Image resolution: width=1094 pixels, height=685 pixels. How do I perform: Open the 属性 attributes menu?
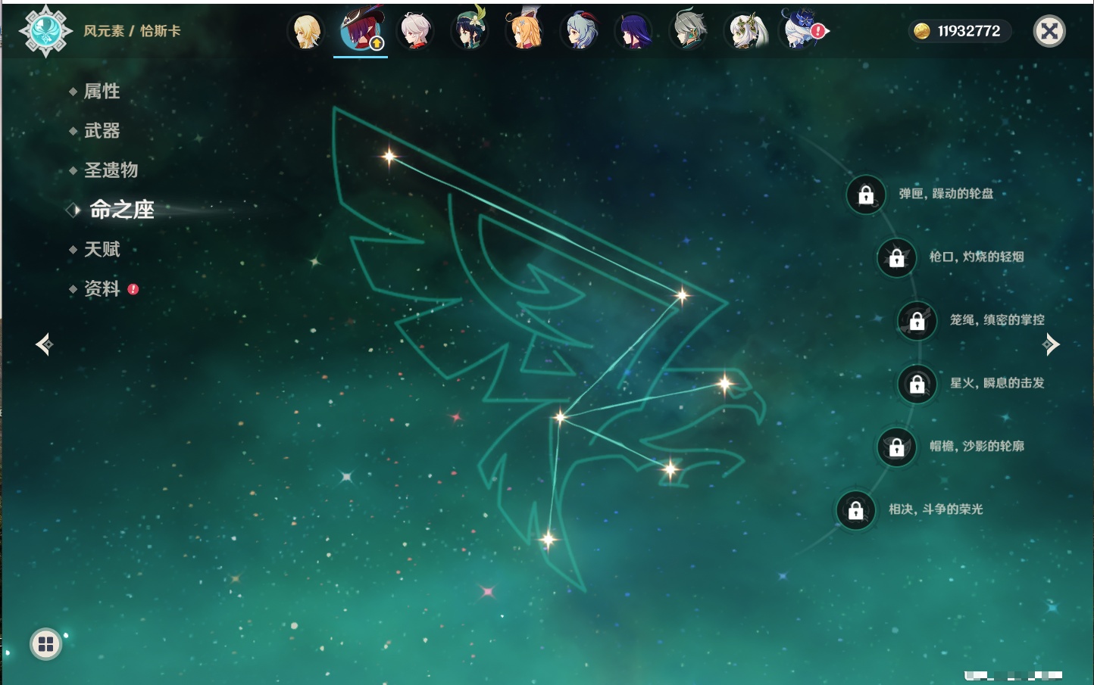(102, 92)
